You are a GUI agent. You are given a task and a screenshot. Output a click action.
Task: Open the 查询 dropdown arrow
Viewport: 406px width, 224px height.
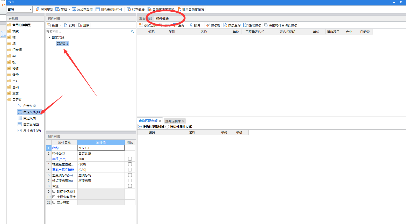tap(187, 25)
